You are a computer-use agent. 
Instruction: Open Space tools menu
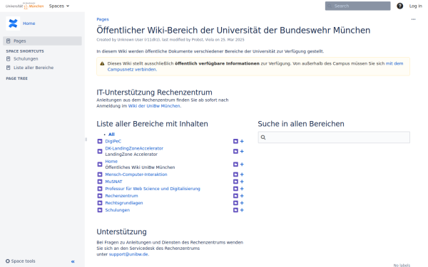[x=21, y=261]
